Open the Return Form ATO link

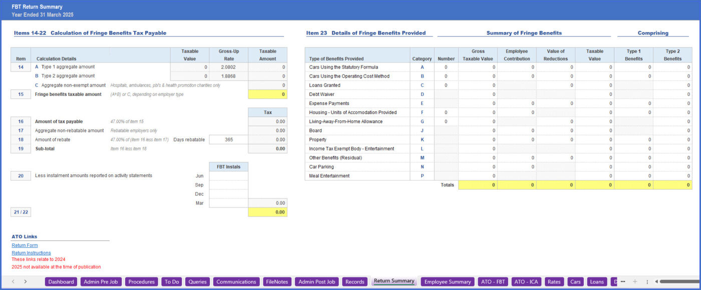pos(25,245)
